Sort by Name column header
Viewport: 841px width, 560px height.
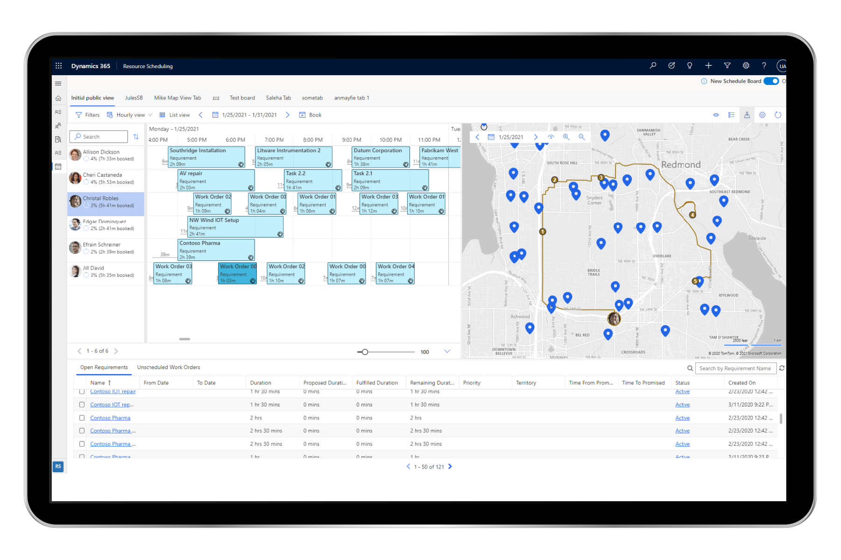pos(100,383)
